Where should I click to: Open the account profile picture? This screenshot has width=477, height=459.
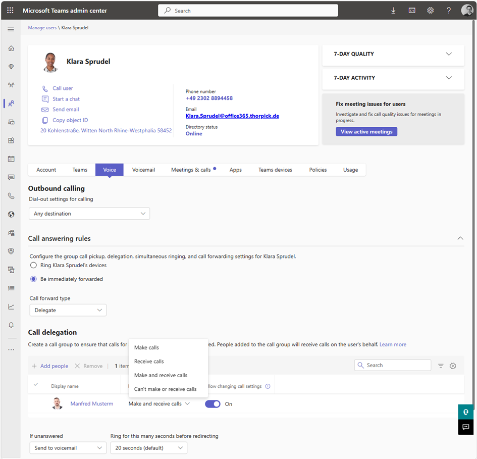click(467, 10)
